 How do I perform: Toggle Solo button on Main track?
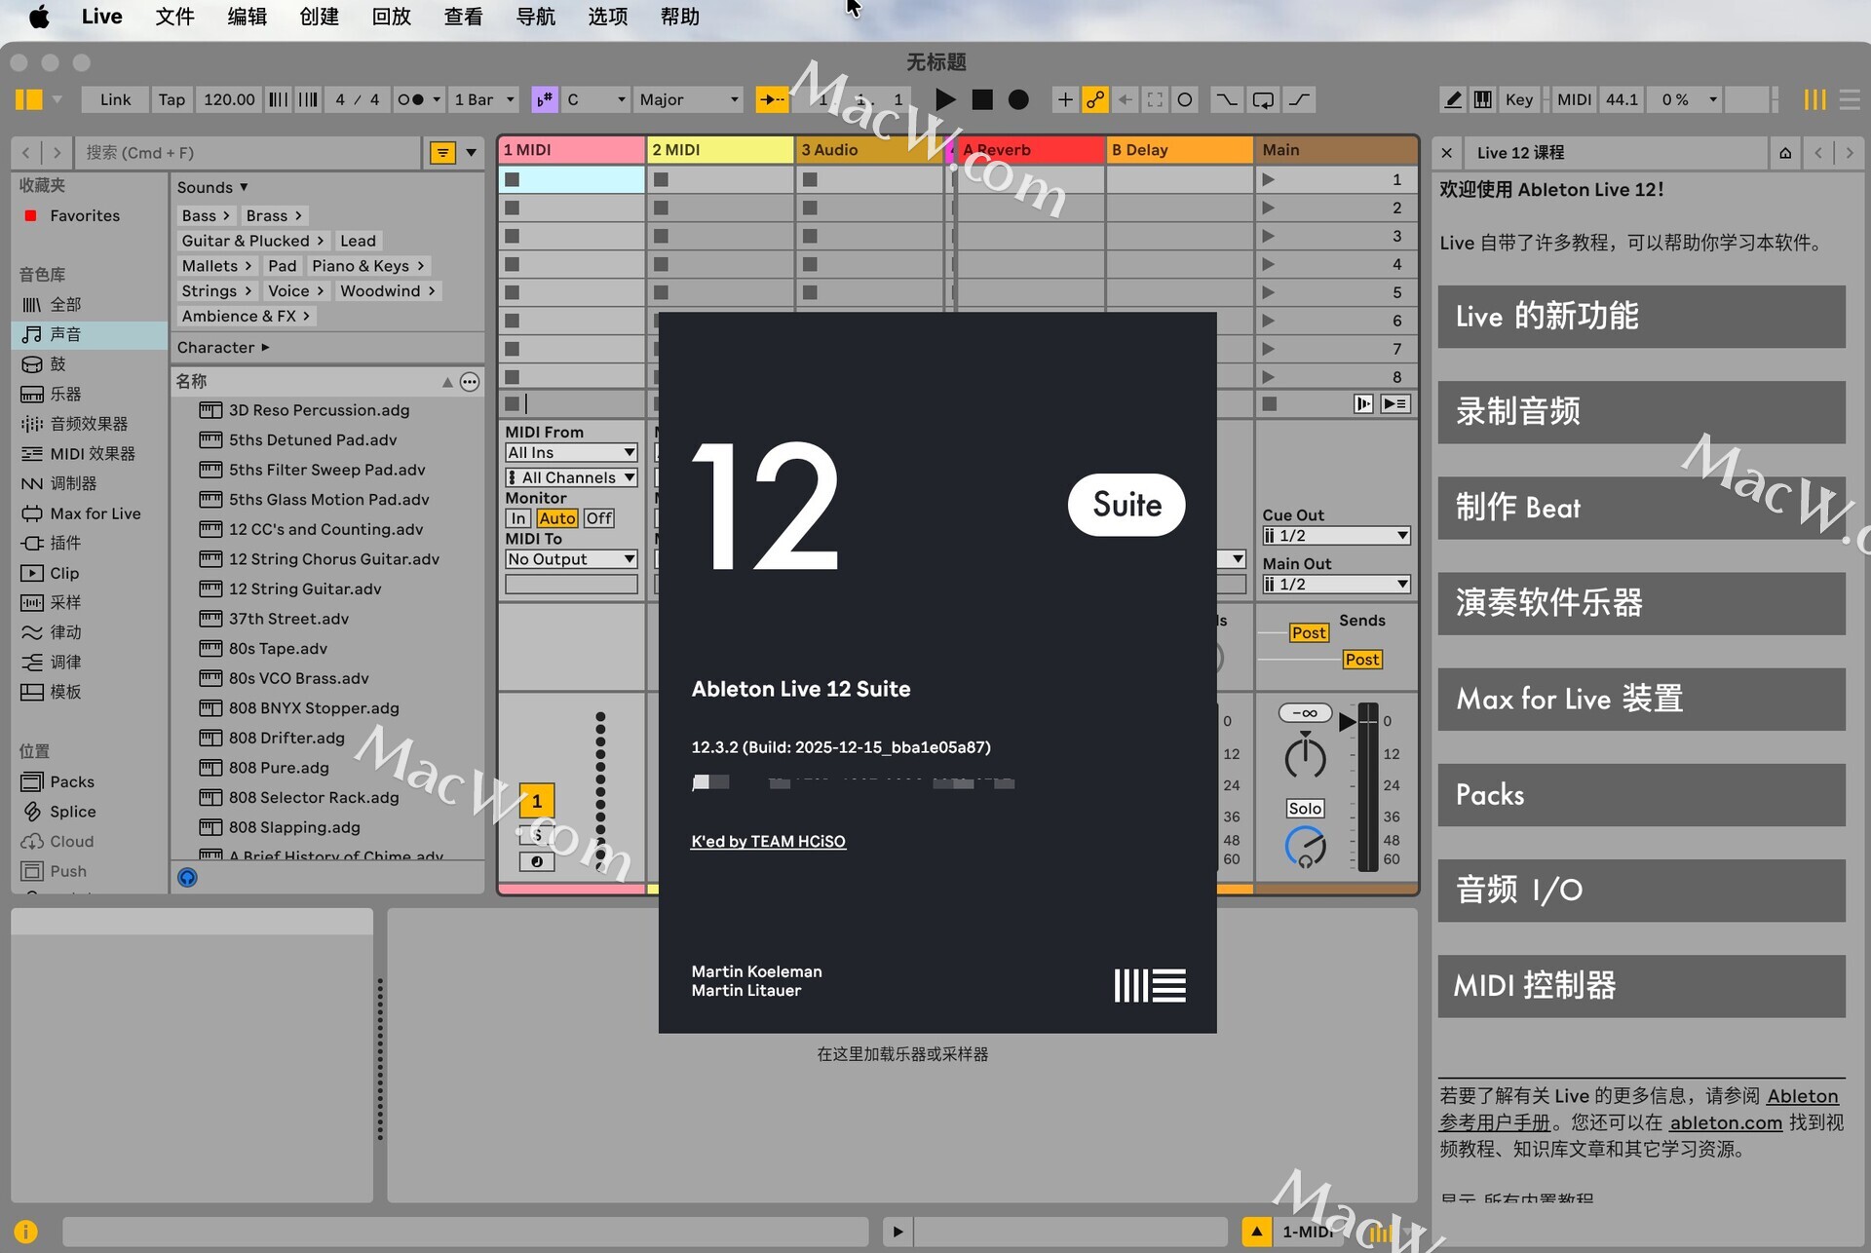coord(1305,809)
